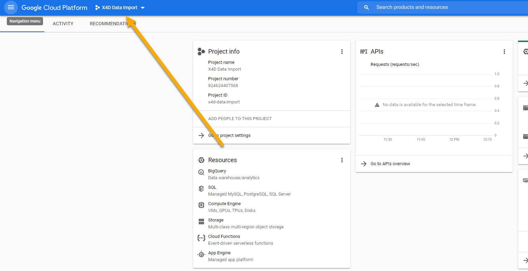Viewport: 528px width, 271px height.
Task: Click the Compute Engine chip icon
Action: pyautogui.click(x=201, y=205)
